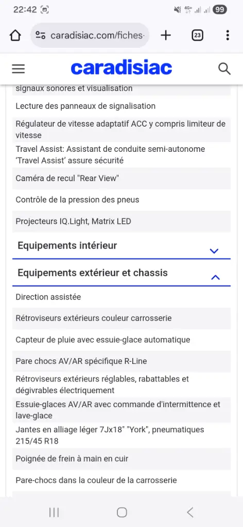Tap the Pare chocs AV/AR spécifique R-Line row
This screenshot has height=527, width=243.
click(x=121, y=361)
